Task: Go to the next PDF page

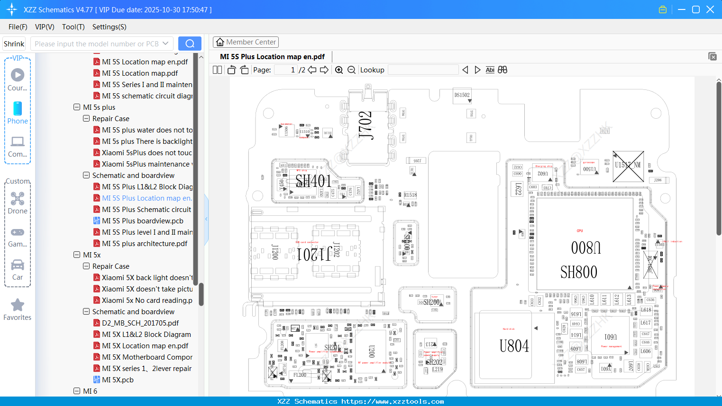Action: (x=324, y=70)
